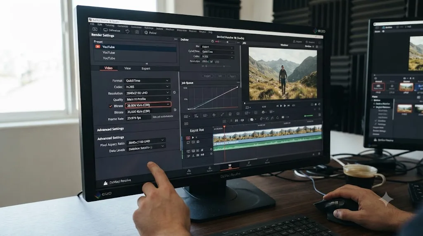423x236 pixels.
Task: Open the QuickTime dropdown in Deliver panel
Action: coord(217,52)
